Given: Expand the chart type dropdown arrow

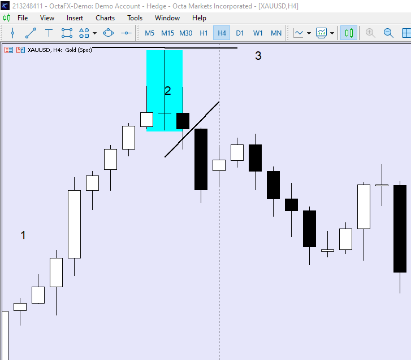Looking at the screenshot, I should [309, 33].
